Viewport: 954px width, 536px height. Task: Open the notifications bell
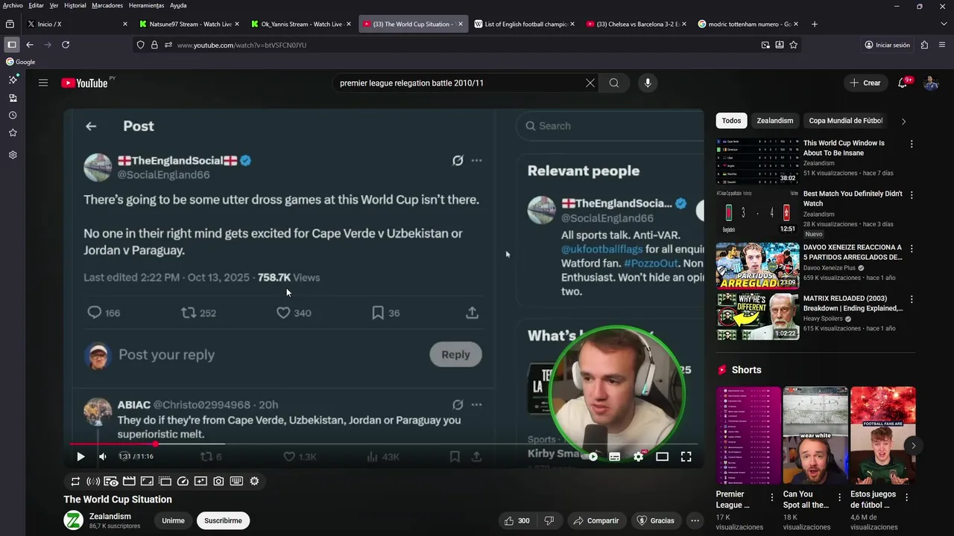(x=903, y=83)
